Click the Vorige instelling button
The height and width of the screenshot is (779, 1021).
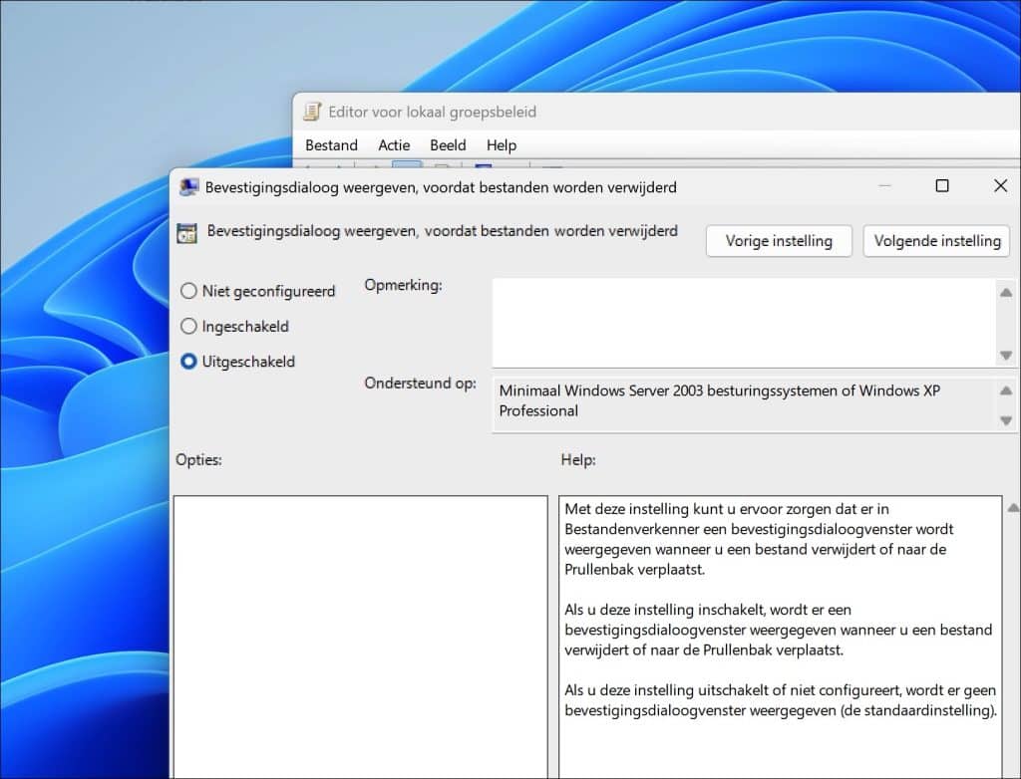[779, 241]
